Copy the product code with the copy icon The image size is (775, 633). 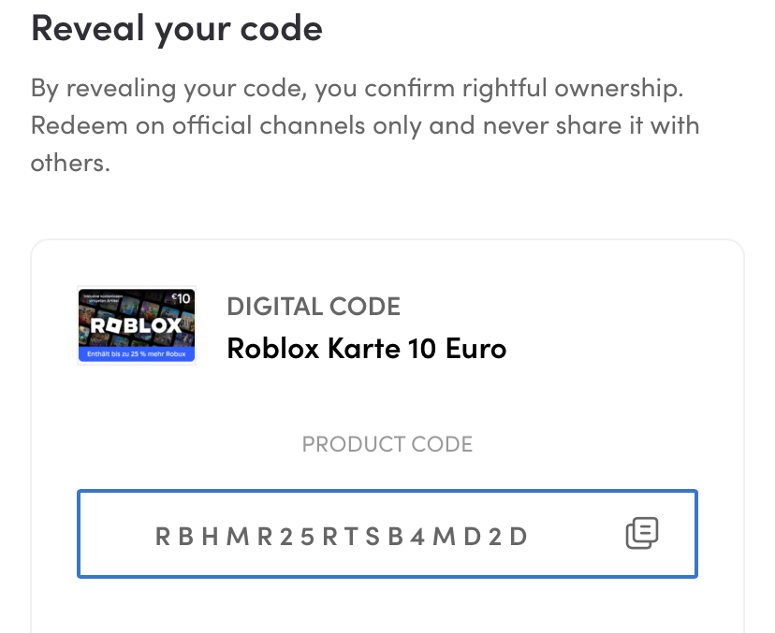tap(641, 533)
